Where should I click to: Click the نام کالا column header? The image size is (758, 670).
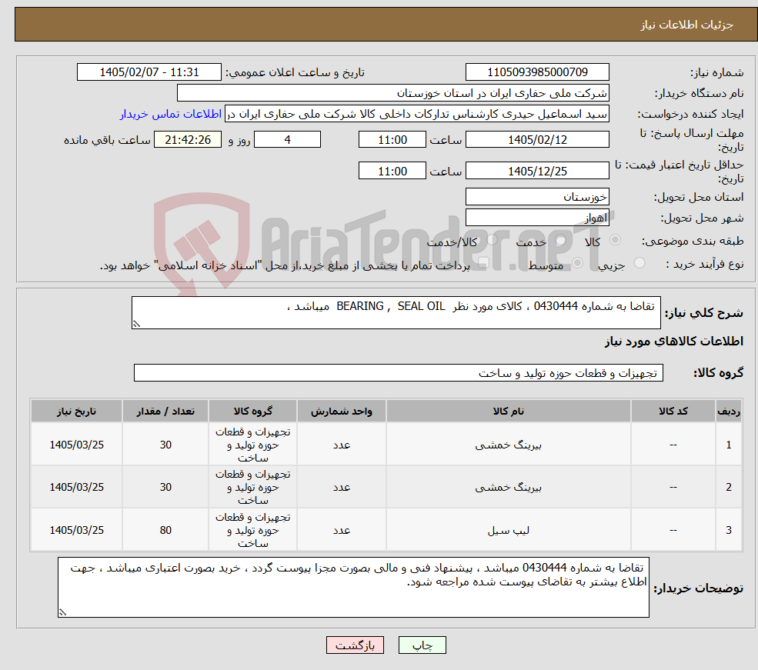(508, 411)
